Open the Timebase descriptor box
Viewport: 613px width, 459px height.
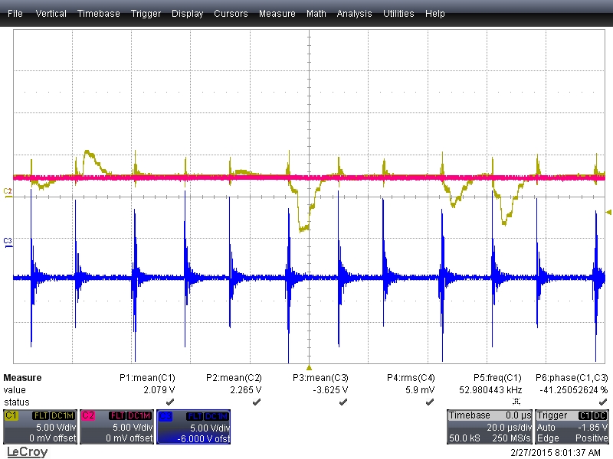[x=490, y=427]
